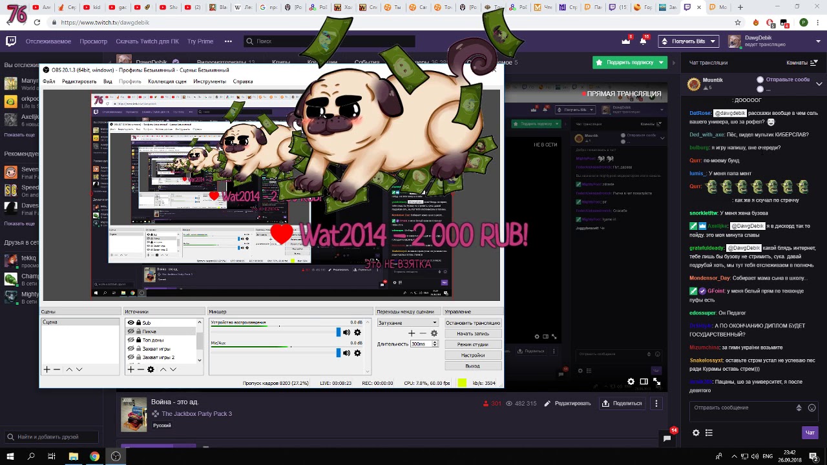Open chat settings gear icon
The width and height of the screenshot is (827, 465).
click(696, 433)
